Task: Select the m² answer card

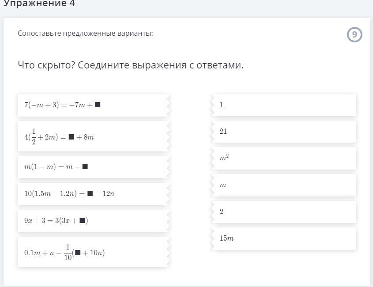Action: (283, 158)
